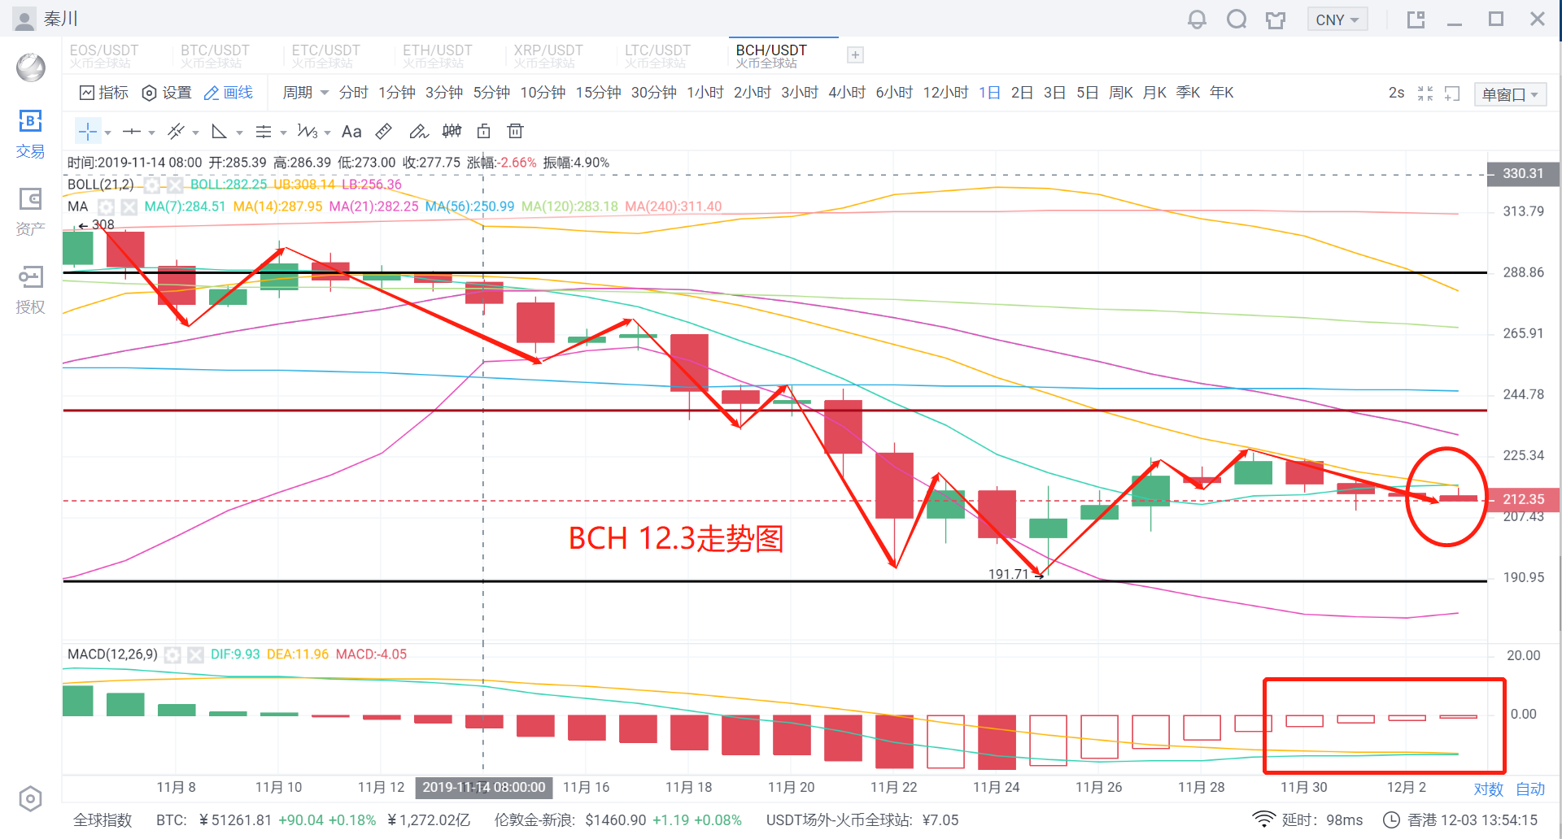Expand horizontal line tool dropdown arrow
Viewport: 1562px width, 839px height.
(x=151, y=133)
